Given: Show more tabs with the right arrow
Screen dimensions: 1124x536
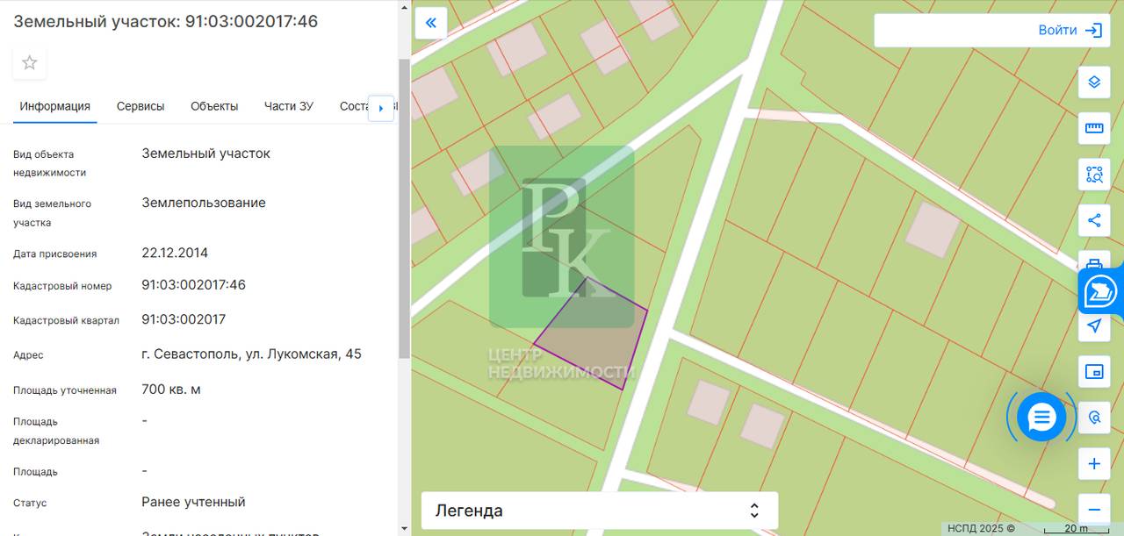Looking at the screenshot, I should (380, 108).
